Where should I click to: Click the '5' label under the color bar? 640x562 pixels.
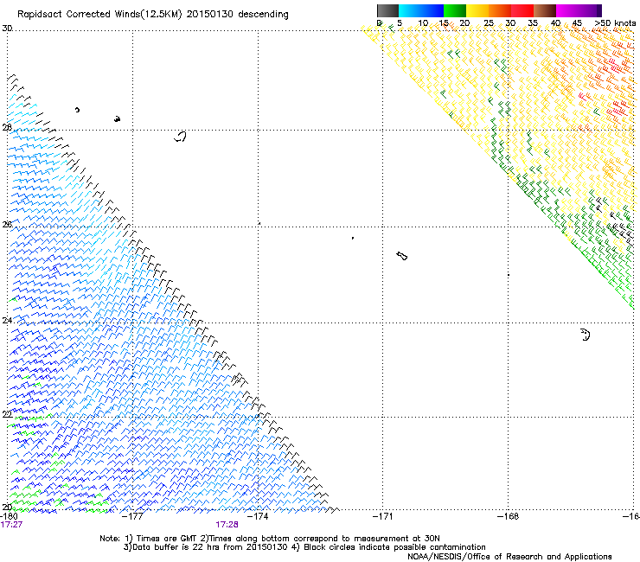[400, 23]
